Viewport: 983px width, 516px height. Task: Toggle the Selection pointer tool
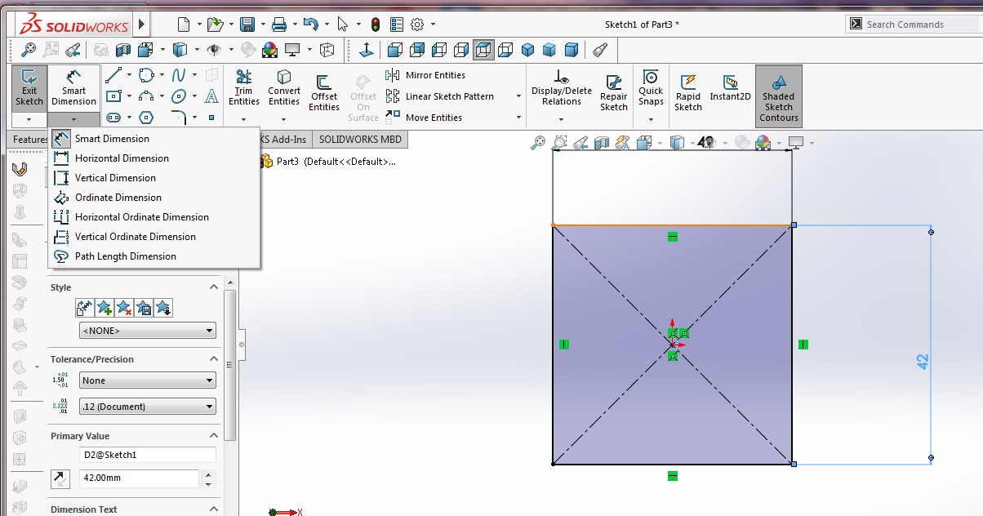[343, 24]
